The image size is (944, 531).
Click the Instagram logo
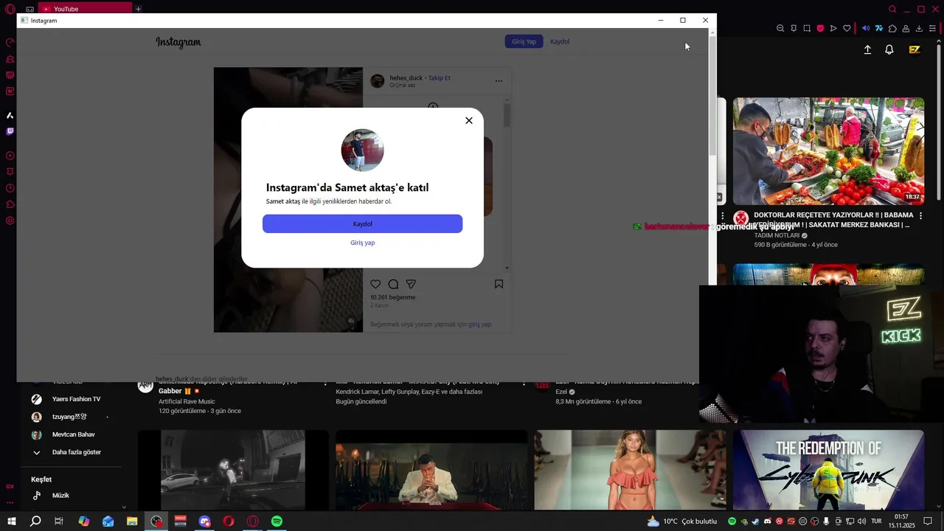tap(178, 42)
